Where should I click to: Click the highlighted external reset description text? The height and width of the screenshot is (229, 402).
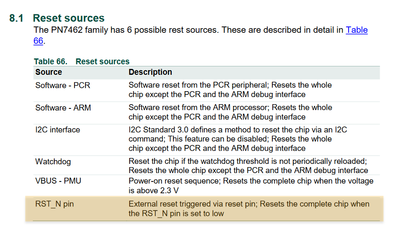pos(248,208)
